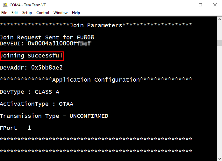
Task: Click the scrollbar down arrow
Action: point(219,158)
